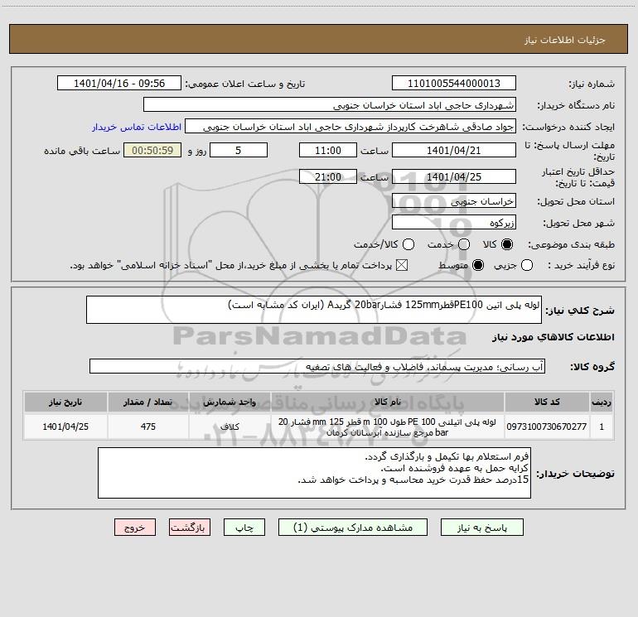638x617 pixels.
Task: Click the خروج exit button
Action: click(x=135, y=528)
